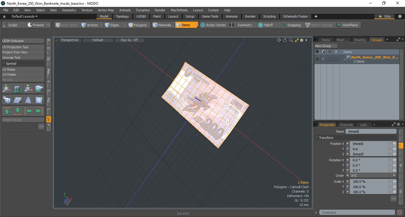This screenshot has width=405, height=217.
Task: Expand more UV tools double-arrow button
Action: [41, 127]
